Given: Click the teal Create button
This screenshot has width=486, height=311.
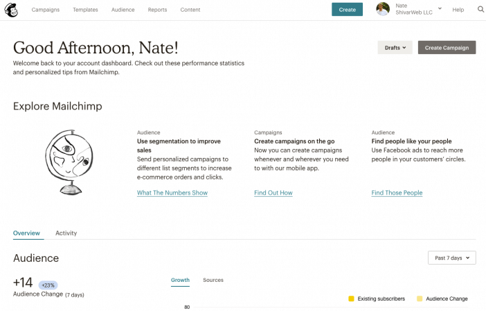Looking at the screenshot, I should (347, 10).
